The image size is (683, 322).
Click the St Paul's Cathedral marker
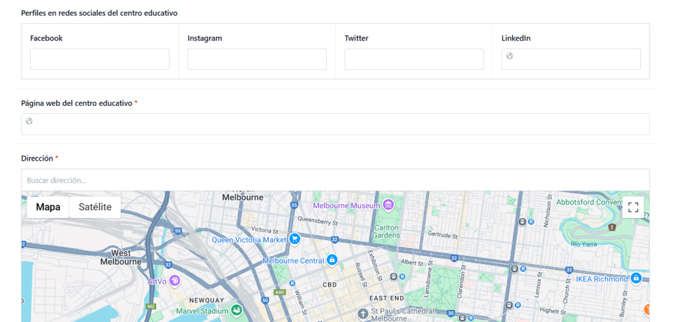point(363,313)
